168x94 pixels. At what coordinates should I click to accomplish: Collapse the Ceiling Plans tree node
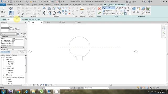point(4,68)
